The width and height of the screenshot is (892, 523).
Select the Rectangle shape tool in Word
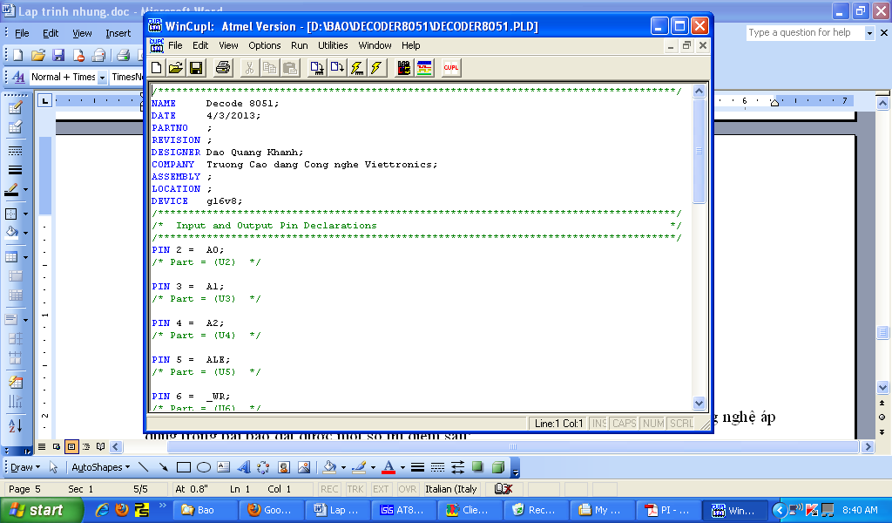point(183,467)
